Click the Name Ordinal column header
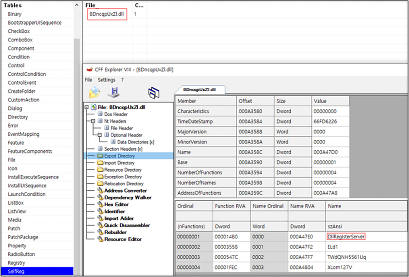Screen dimensions: 409x277 click(x=269, y=206)
